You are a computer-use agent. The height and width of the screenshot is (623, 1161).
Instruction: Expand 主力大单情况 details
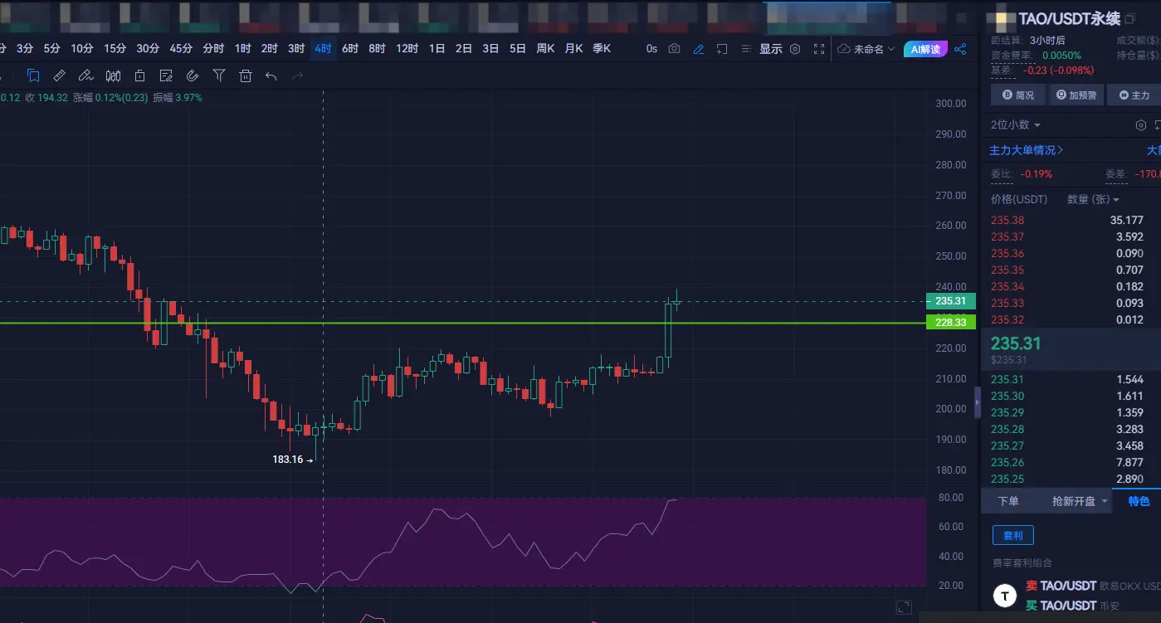pos(1027,150)
